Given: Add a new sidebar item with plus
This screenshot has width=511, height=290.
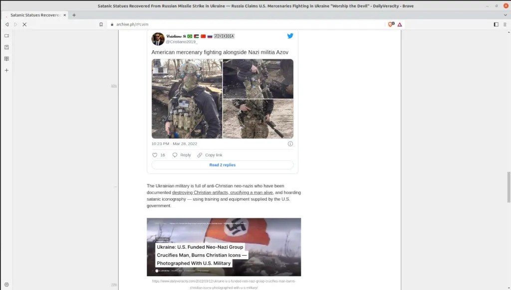Looking at the screenshot, I should pyautogui.click(x=6, y=70).
